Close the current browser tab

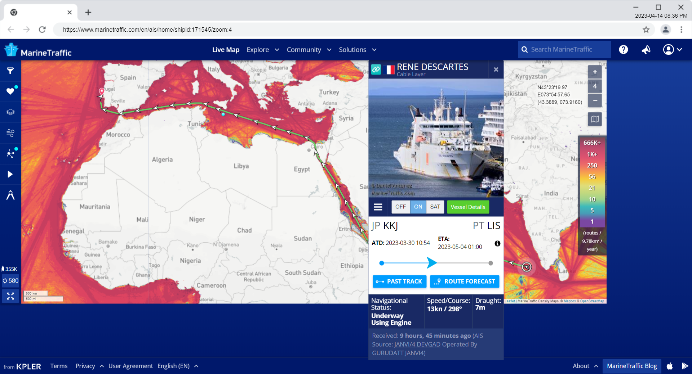tap(70, 13)
